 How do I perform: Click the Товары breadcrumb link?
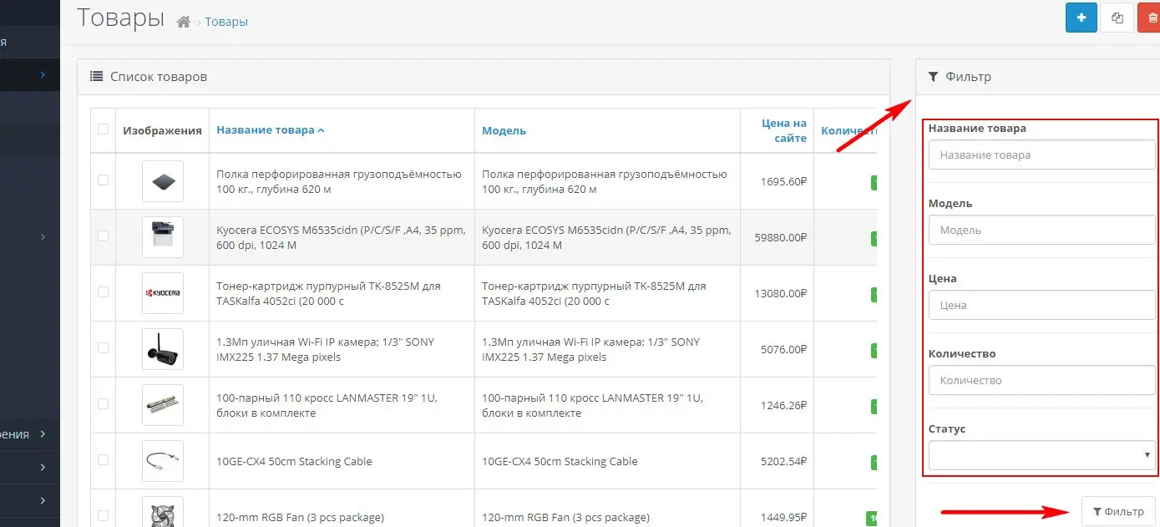point(226,22)
